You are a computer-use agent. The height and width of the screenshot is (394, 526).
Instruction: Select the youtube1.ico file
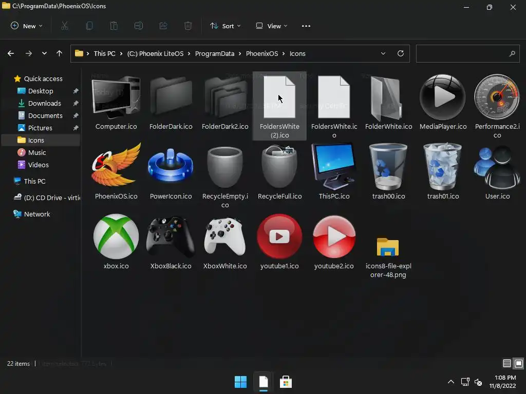pyautogui.click(x=279, y=242)
